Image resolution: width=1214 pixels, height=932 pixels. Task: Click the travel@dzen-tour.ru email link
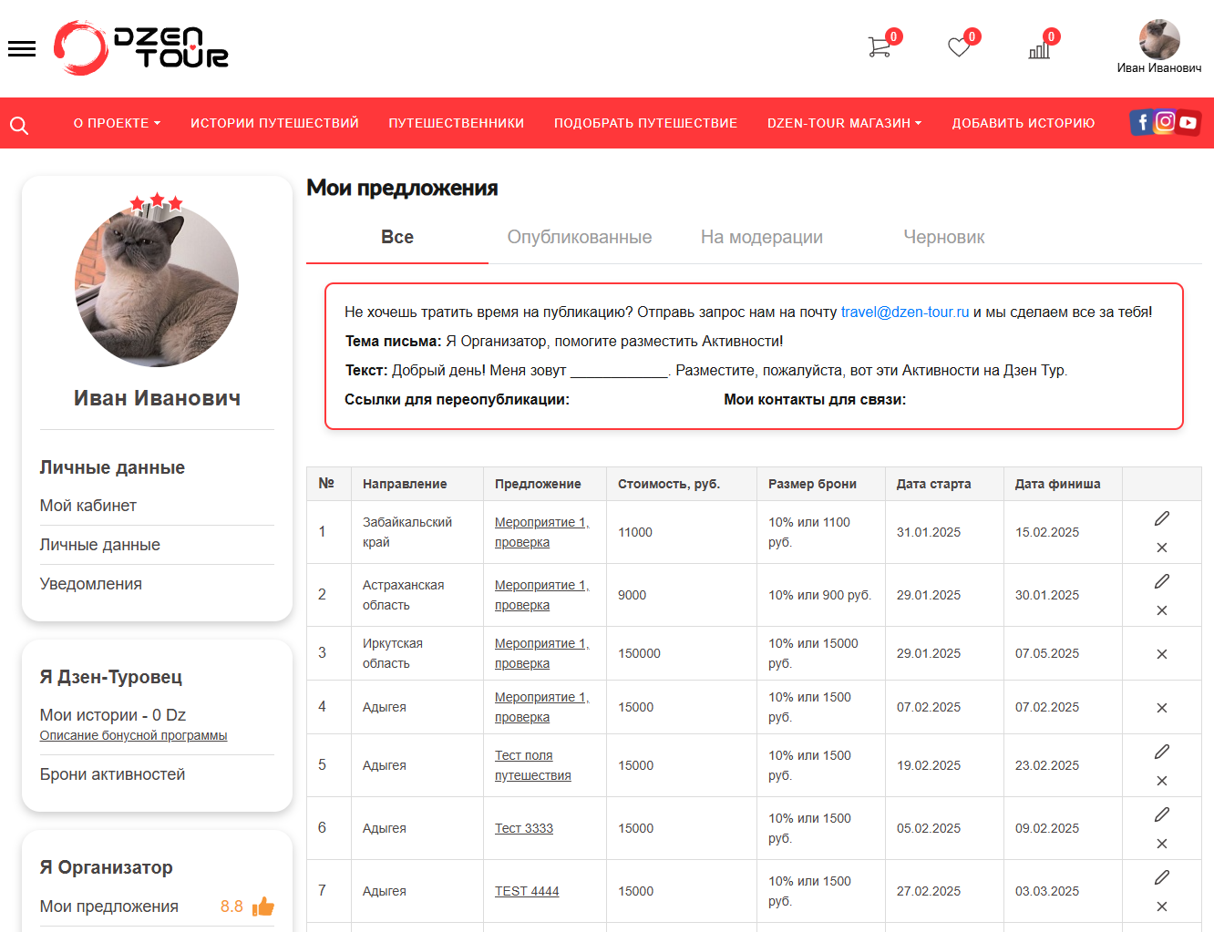905,312
